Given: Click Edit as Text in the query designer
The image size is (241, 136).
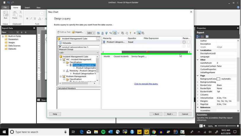Looking at the screenshot, I should (64, 32).
